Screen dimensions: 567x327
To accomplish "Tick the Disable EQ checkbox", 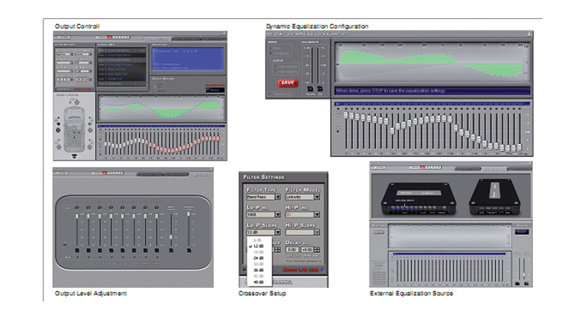I will tap(270, 94).
